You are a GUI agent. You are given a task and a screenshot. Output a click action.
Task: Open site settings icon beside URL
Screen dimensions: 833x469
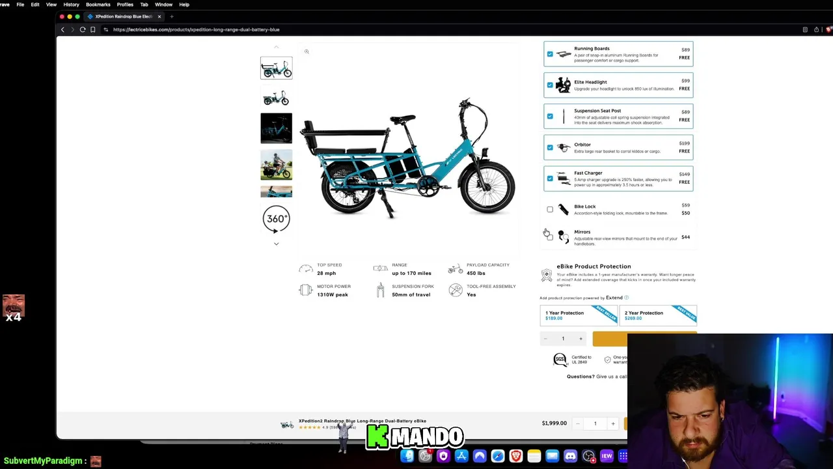coord(106,29)
